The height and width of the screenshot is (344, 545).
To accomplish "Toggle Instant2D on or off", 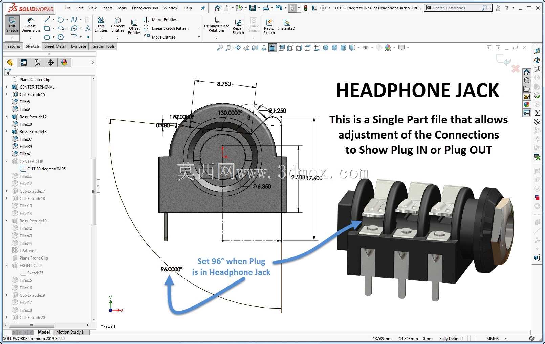I will click(286, 25).
